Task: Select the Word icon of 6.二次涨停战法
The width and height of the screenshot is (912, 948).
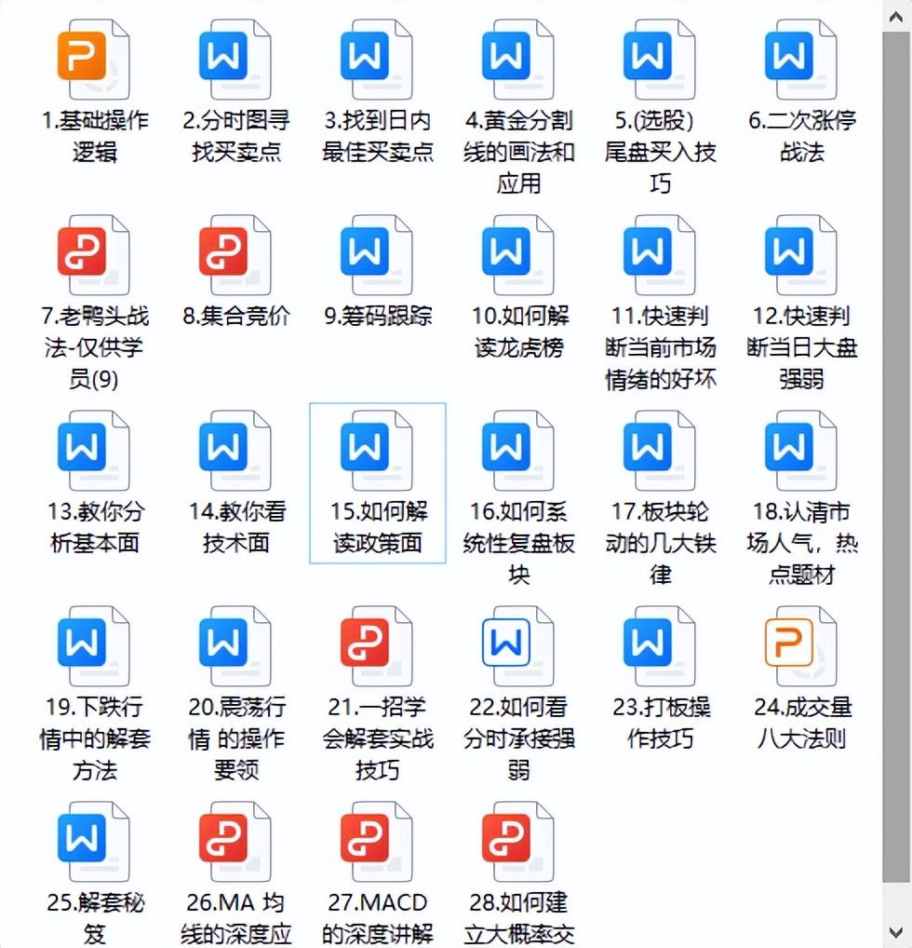Action: pyautogui.click(x=801, y=60)
